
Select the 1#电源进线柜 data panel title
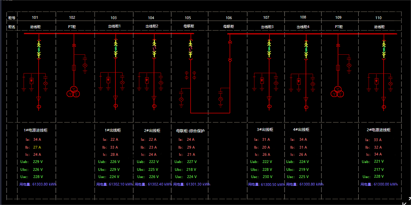[36, 130]
